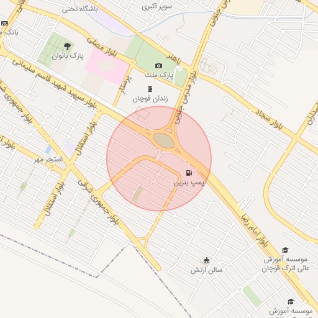Click the camera icon at Park Mellat

(158, 66)
